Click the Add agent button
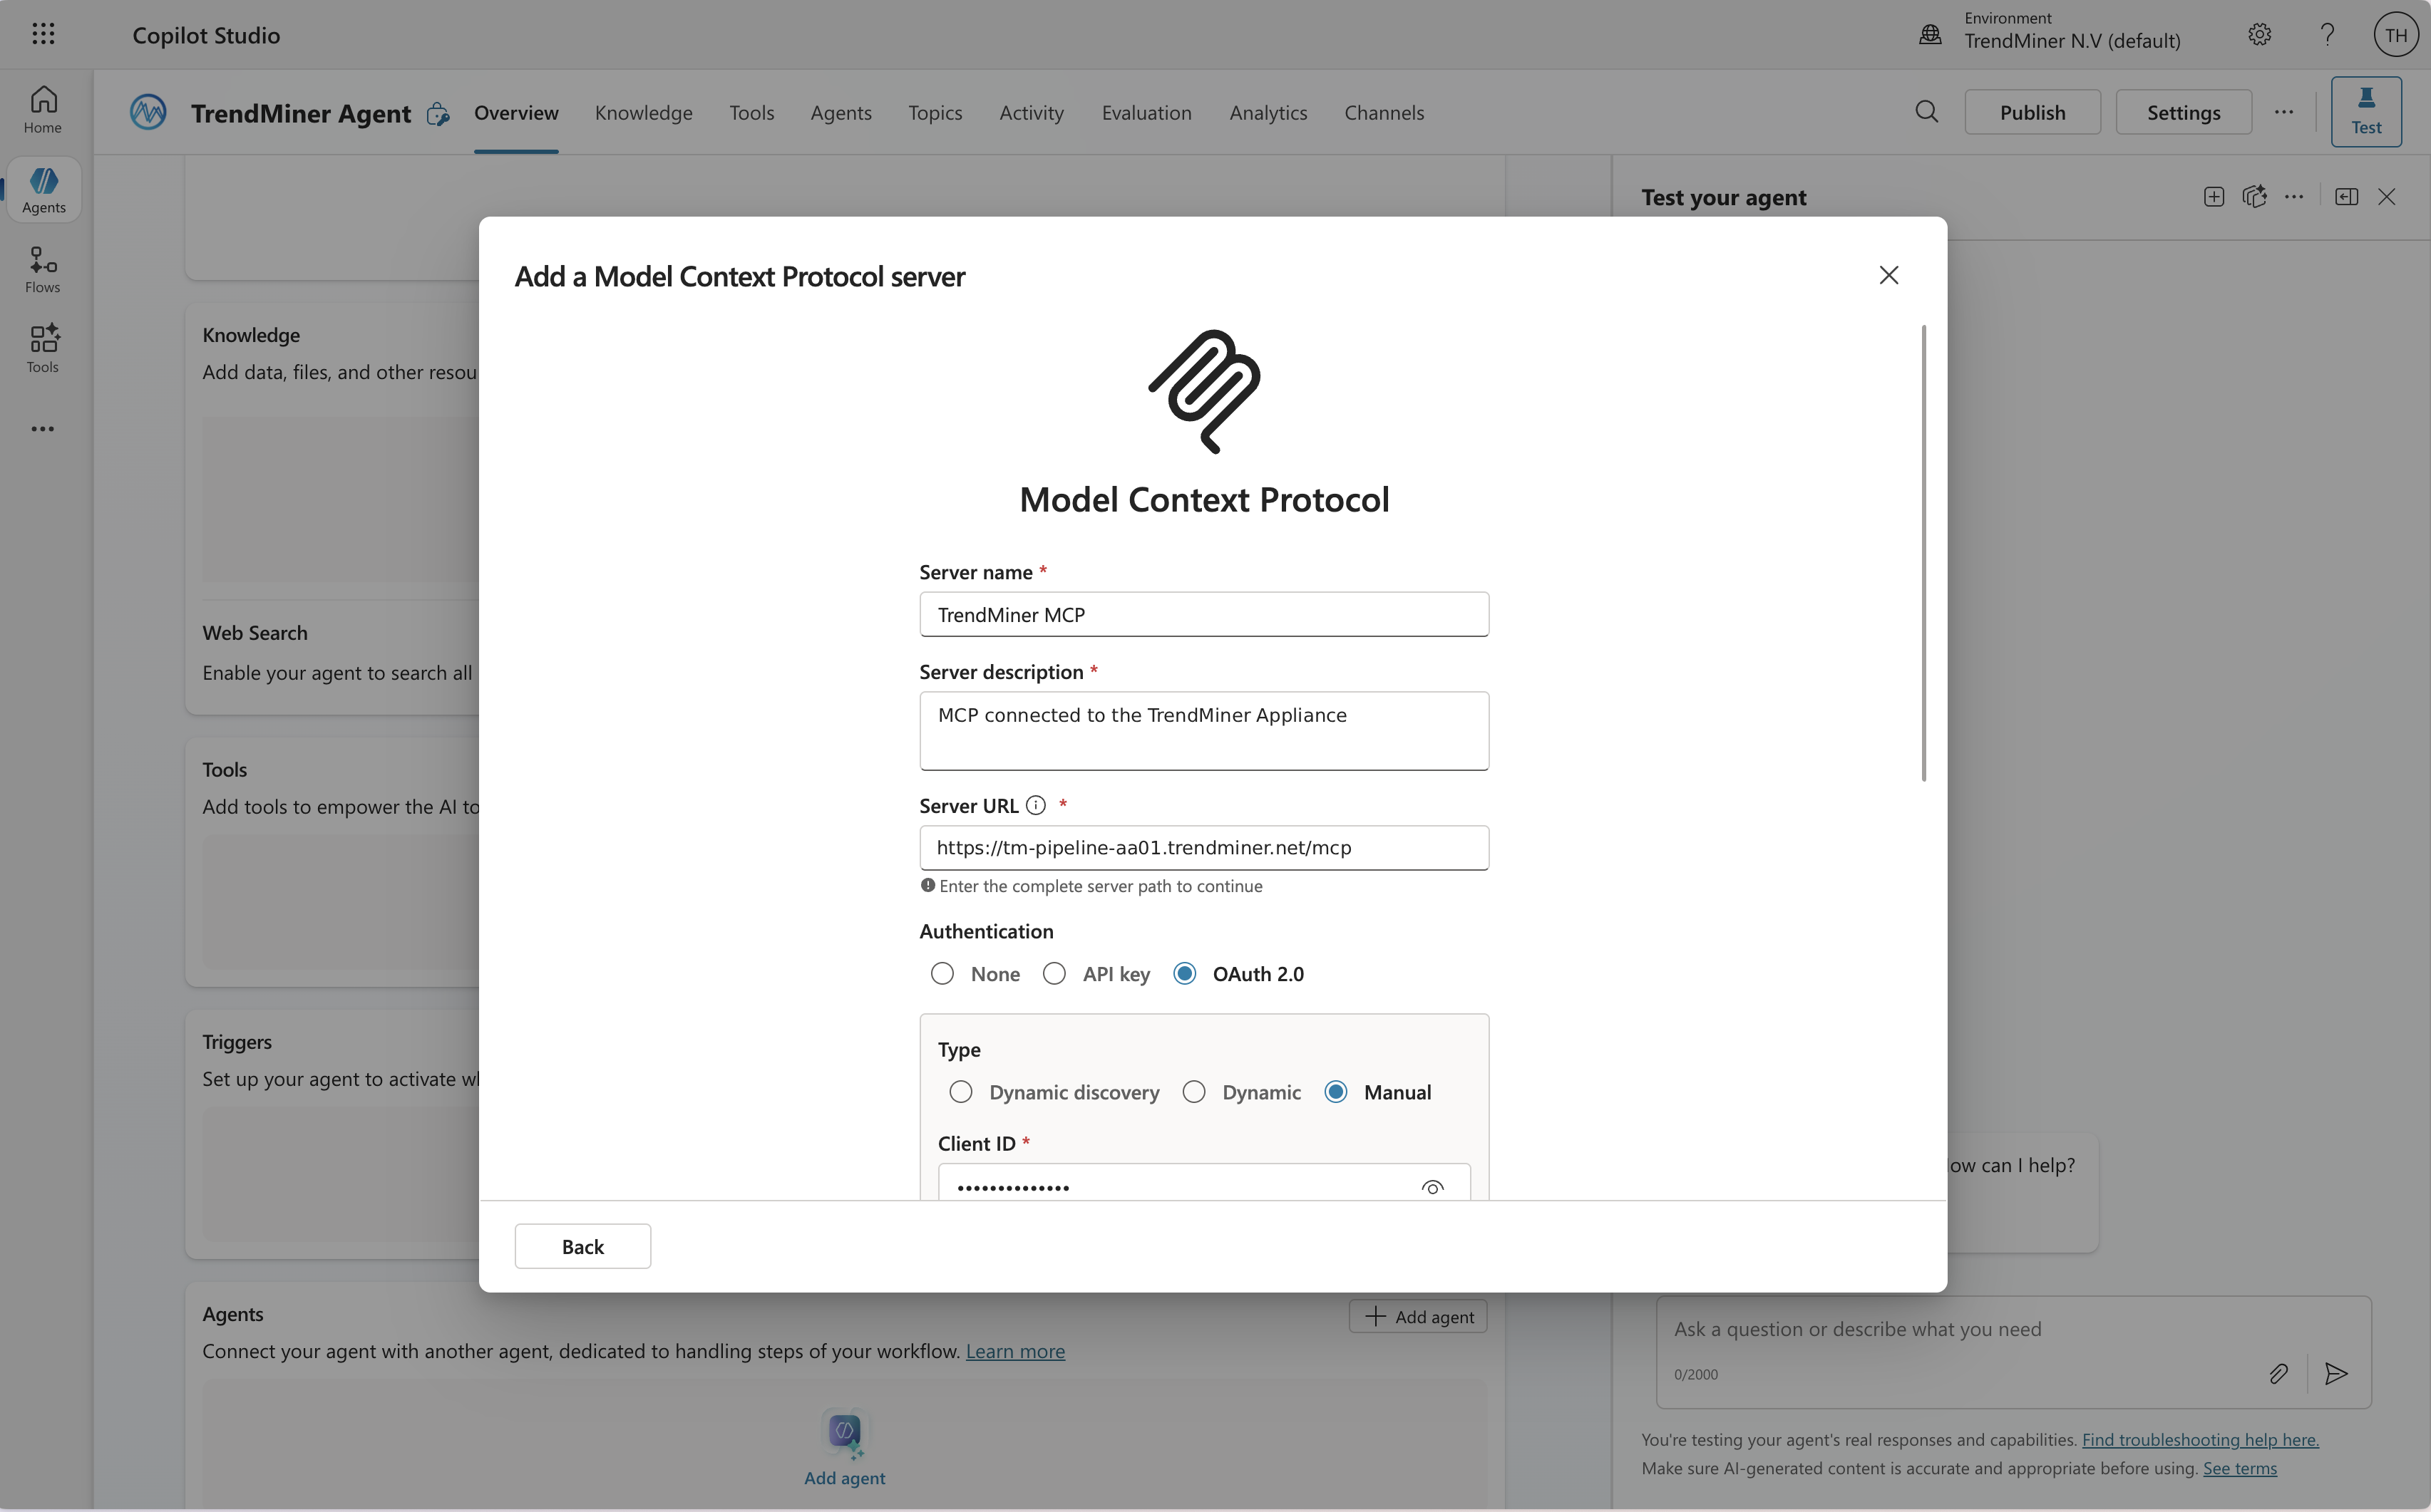This screenshot has width=2431, height=1512. click(1417, 1316)
